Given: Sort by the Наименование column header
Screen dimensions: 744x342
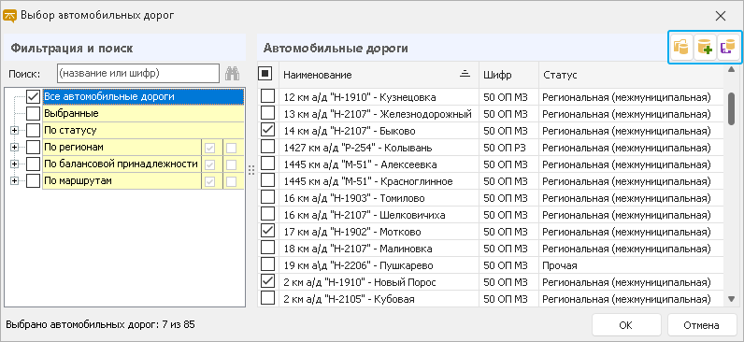Looking at the screenshot, I should coord(379,75).
